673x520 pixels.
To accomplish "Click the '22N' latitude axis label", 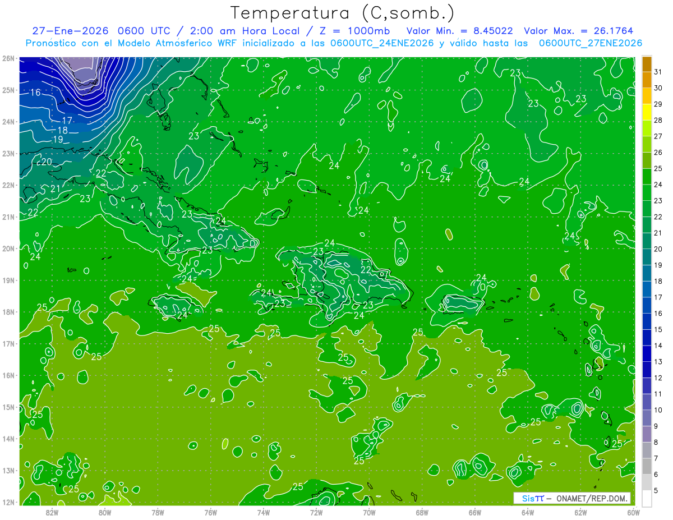I will pos(8,185).
